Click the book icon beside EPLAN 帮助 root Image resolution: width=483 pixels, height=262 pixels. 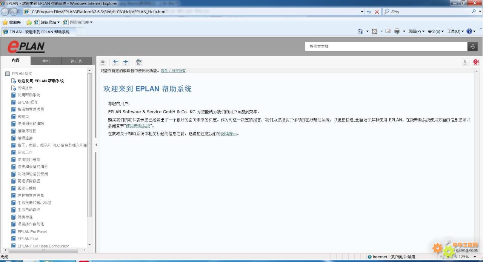(x=8, y=74)
